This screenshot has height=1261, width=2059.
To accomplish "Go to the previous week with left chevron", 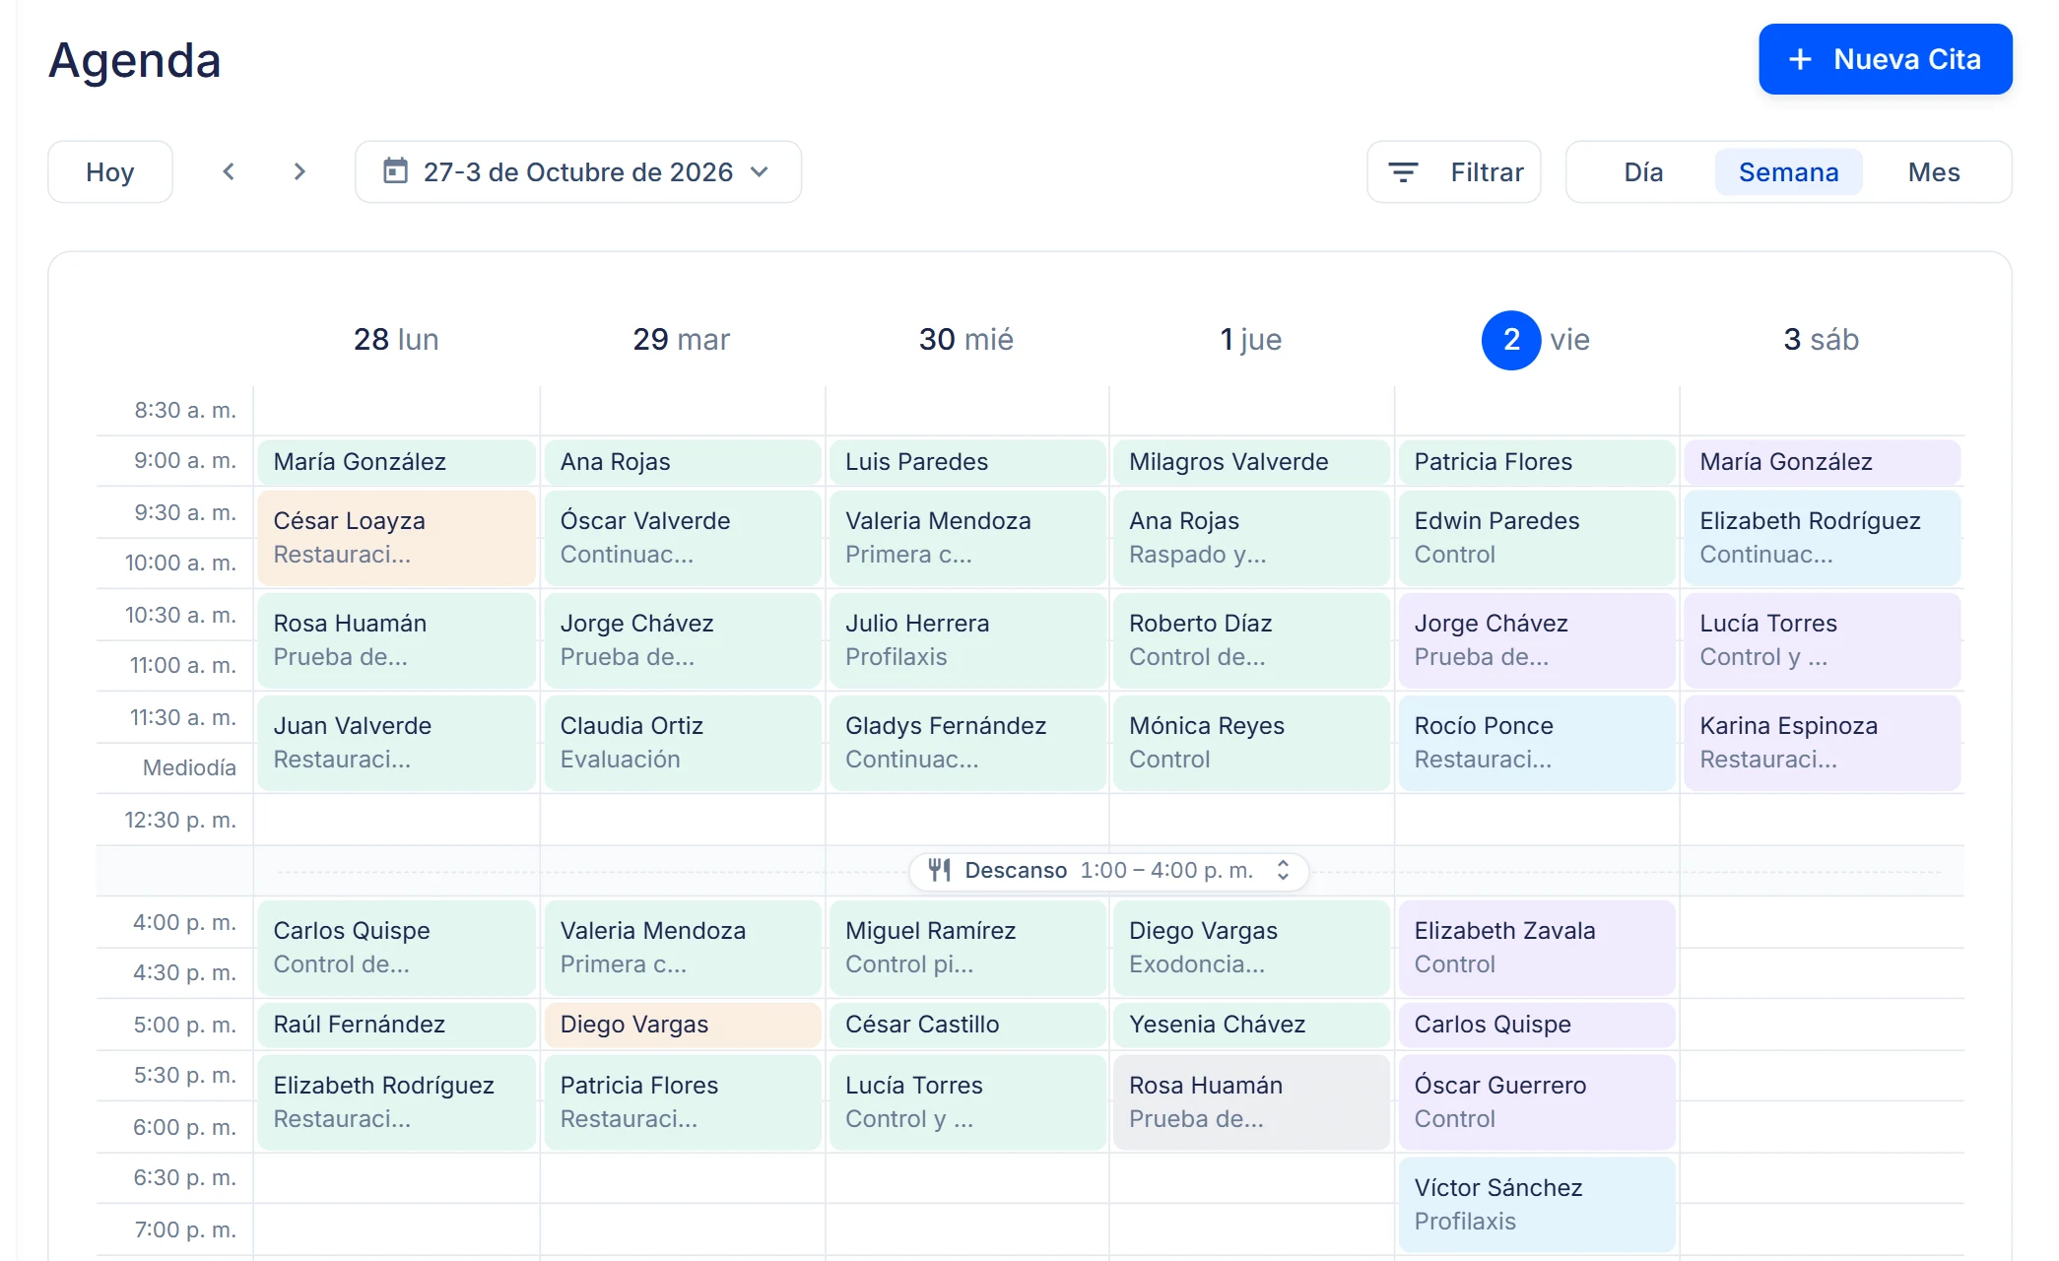I will [229, 171].
